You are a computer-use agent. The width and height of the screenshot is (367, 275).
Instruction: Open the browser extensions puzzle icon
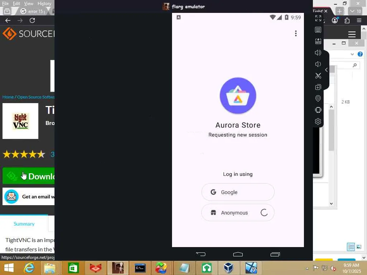point(347,20)
